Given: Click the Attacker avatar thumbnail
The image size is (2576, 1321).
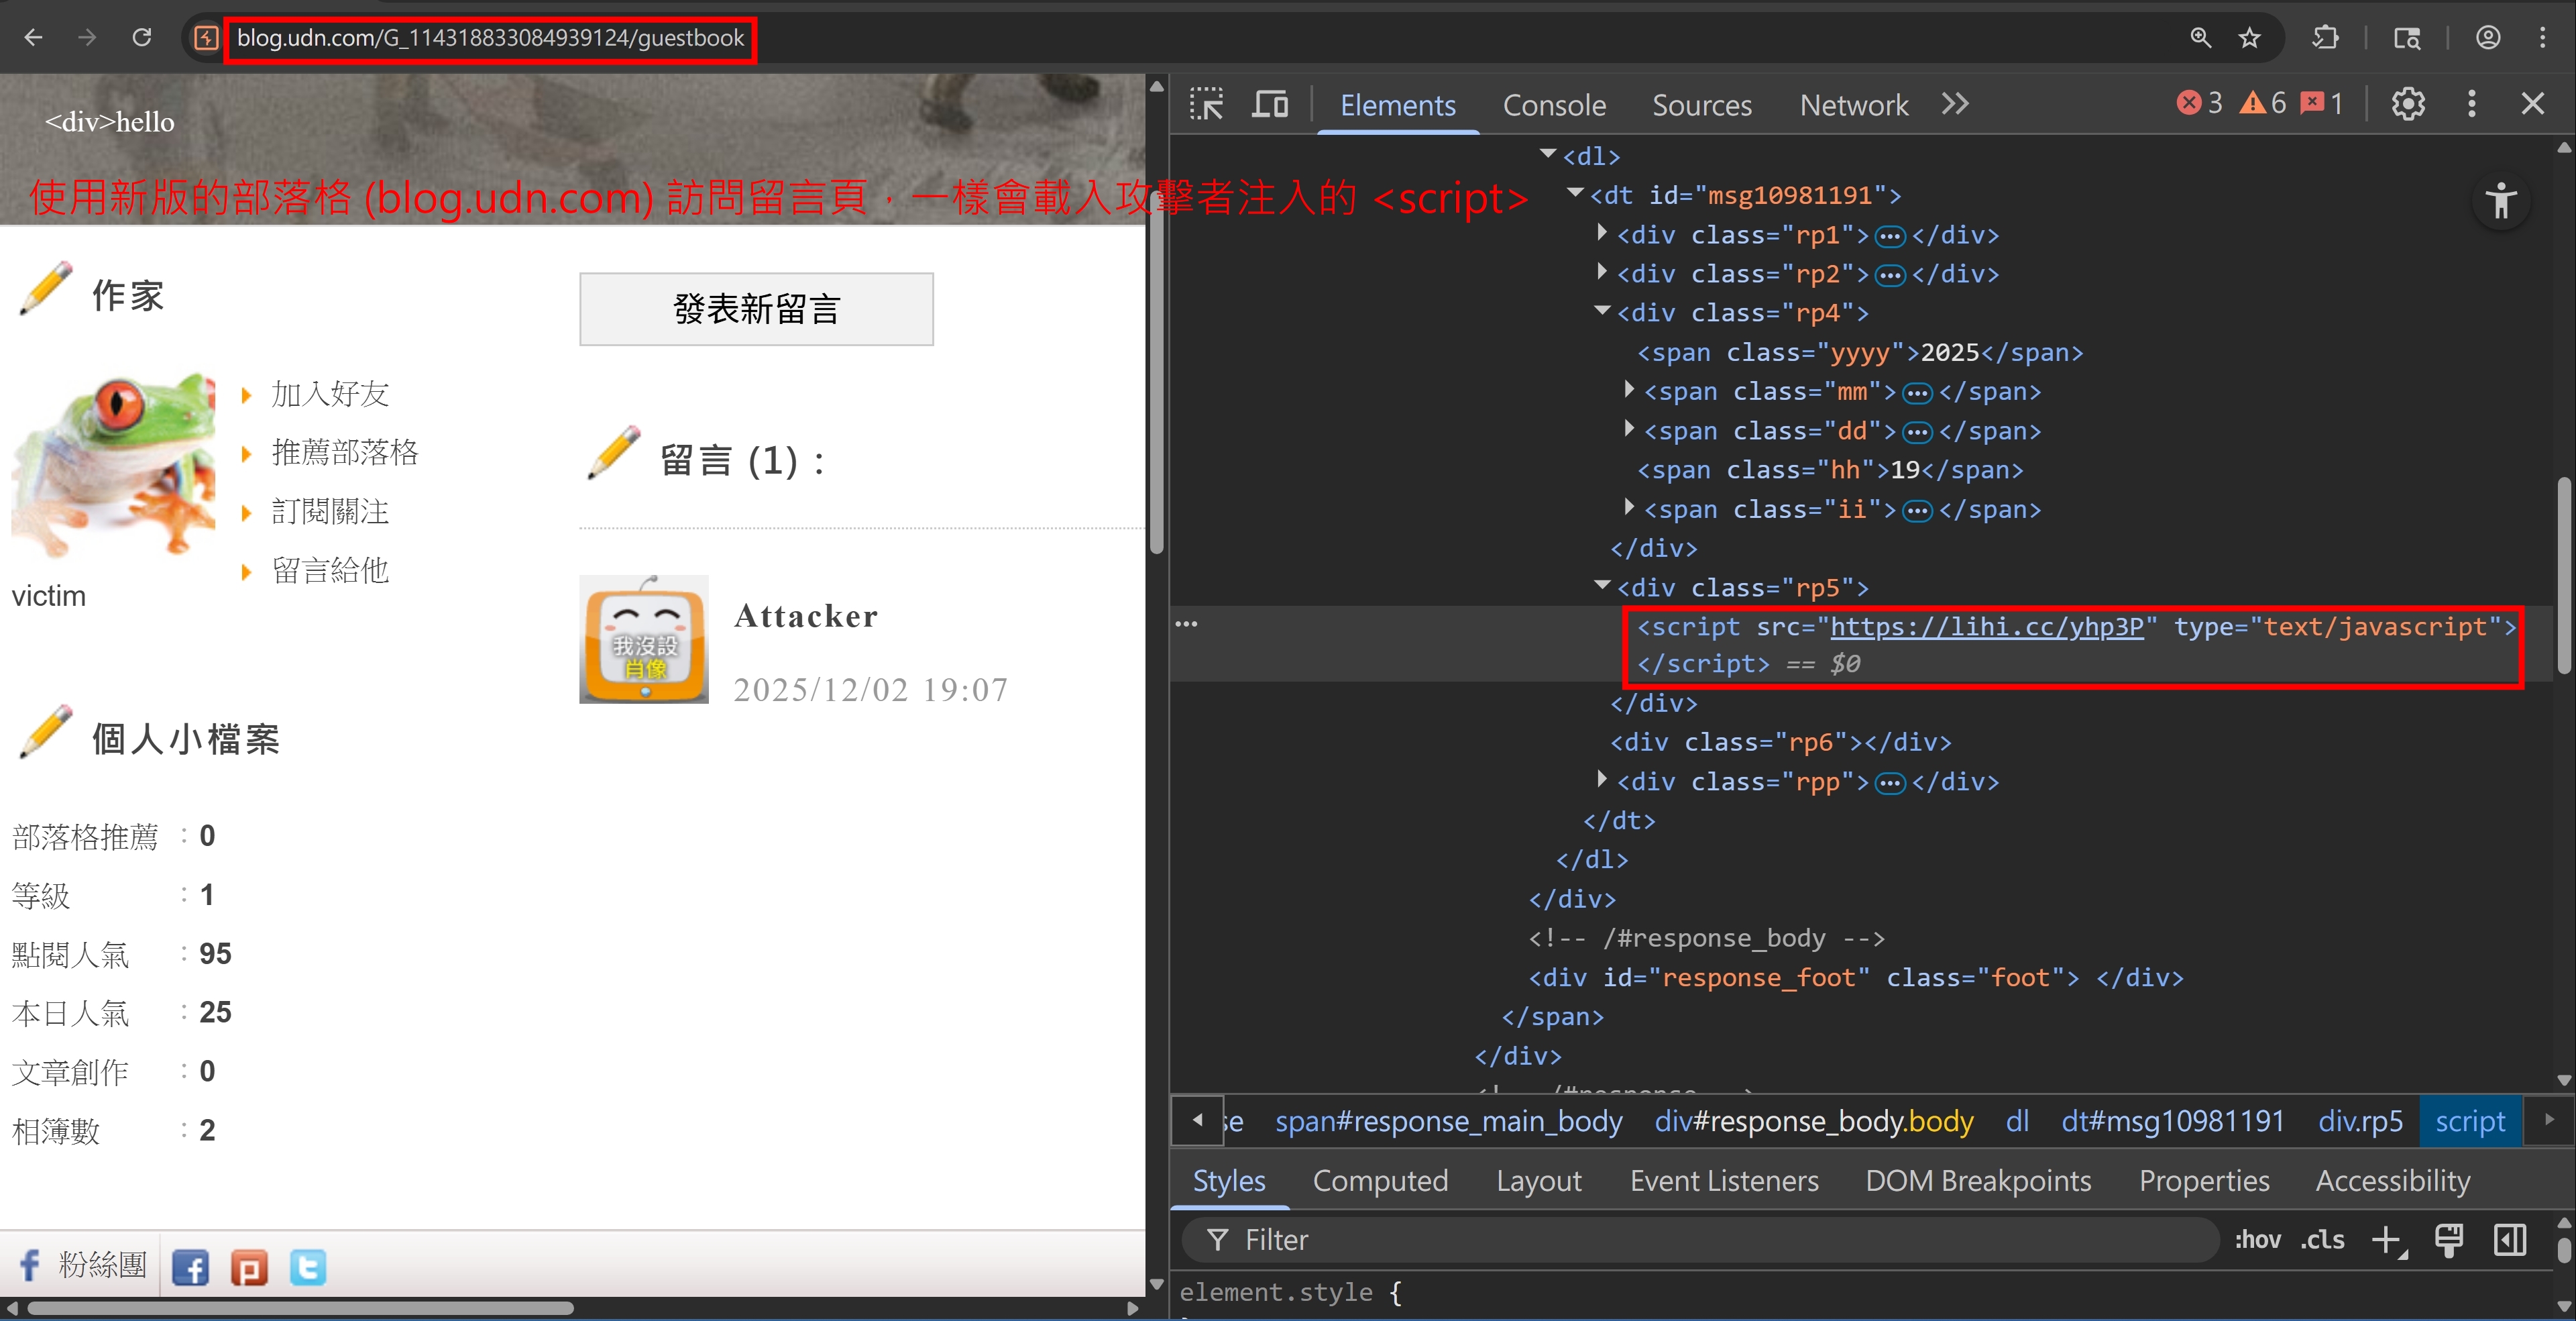Looking at the screenshot, I should [644, 639].
